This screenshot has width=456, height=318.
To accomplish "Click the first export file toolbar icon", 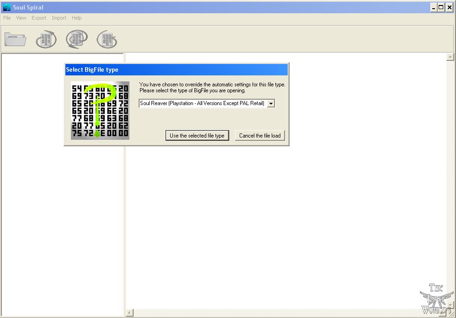I will click(x=46, y=39).
